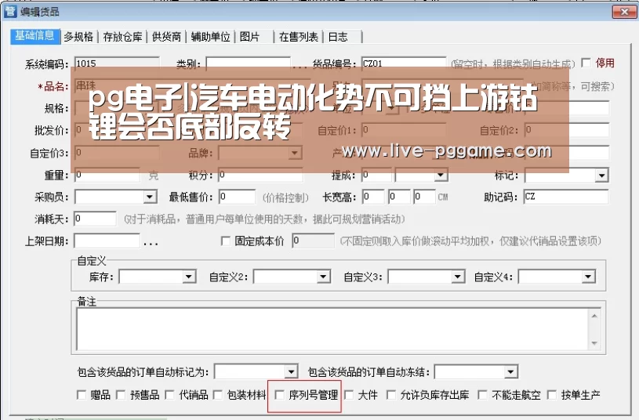Click the 提成 value field
Screen dimensions: 639x420
[376, 176]
